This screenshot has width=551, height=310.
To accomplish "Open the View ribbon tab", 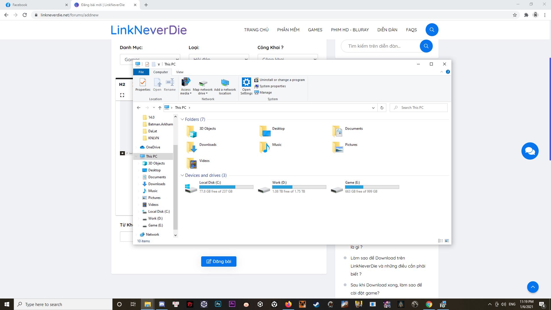I will (180, 72).
